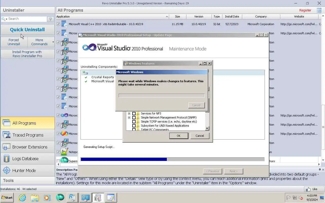Click Windows Features list scroll-down arrow
The width and height of the screenshot is (325, 203).
tap(207, 129)
